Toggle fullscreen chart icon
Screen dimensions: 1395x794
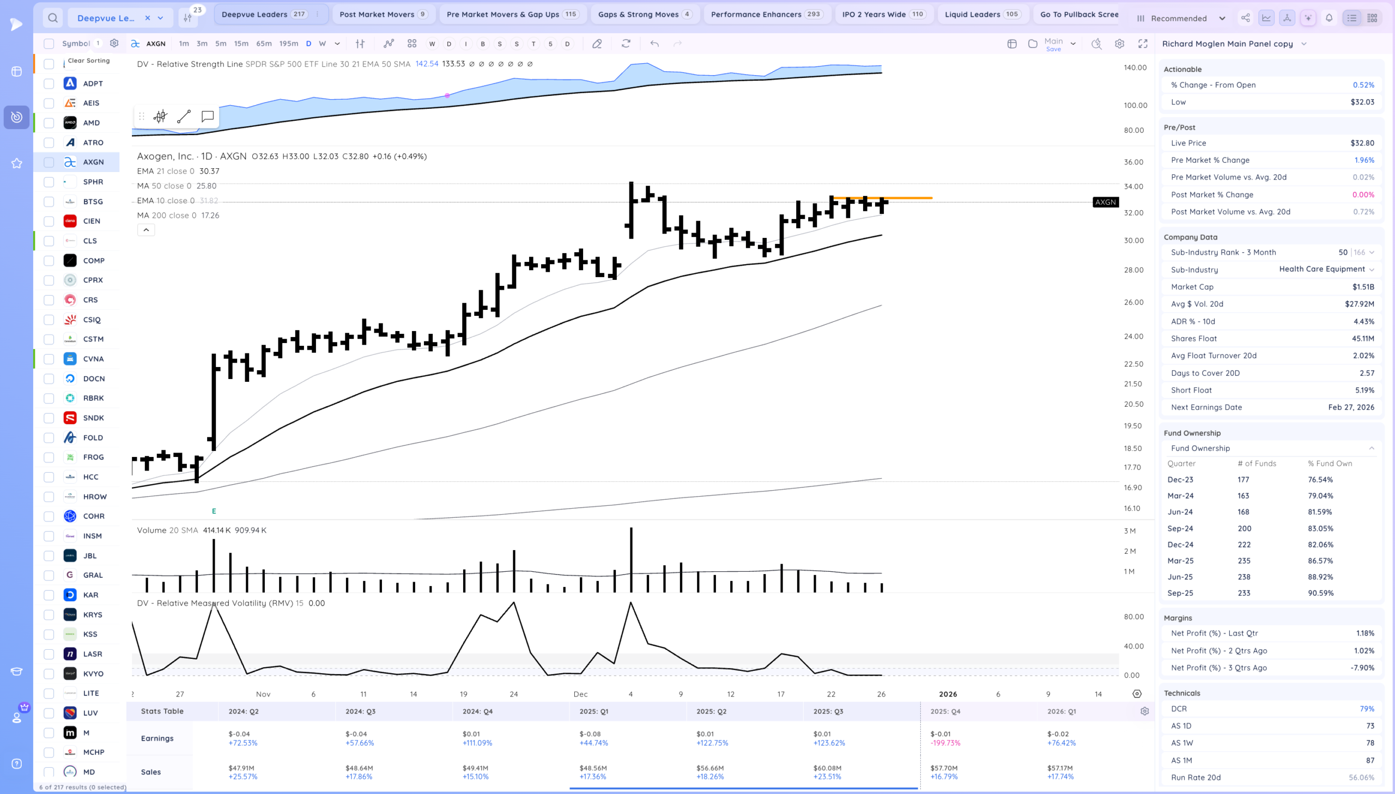click(1142, 44)
